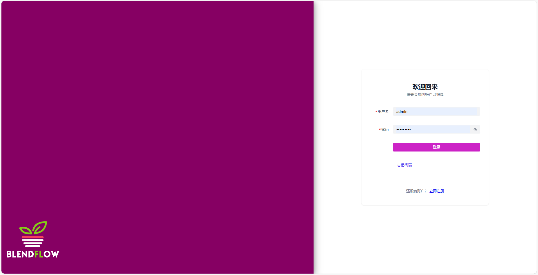Click the green leaves in BlendFlow logo
This screenshot has height=275, width=538.
[x=34, y=228]
